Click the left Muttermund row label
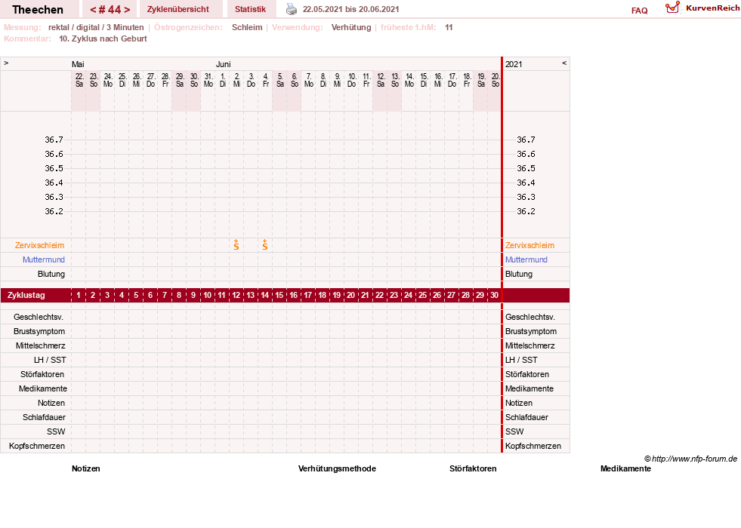The width and height of the screenshot is (741, 528). click(x=44, y=259)
